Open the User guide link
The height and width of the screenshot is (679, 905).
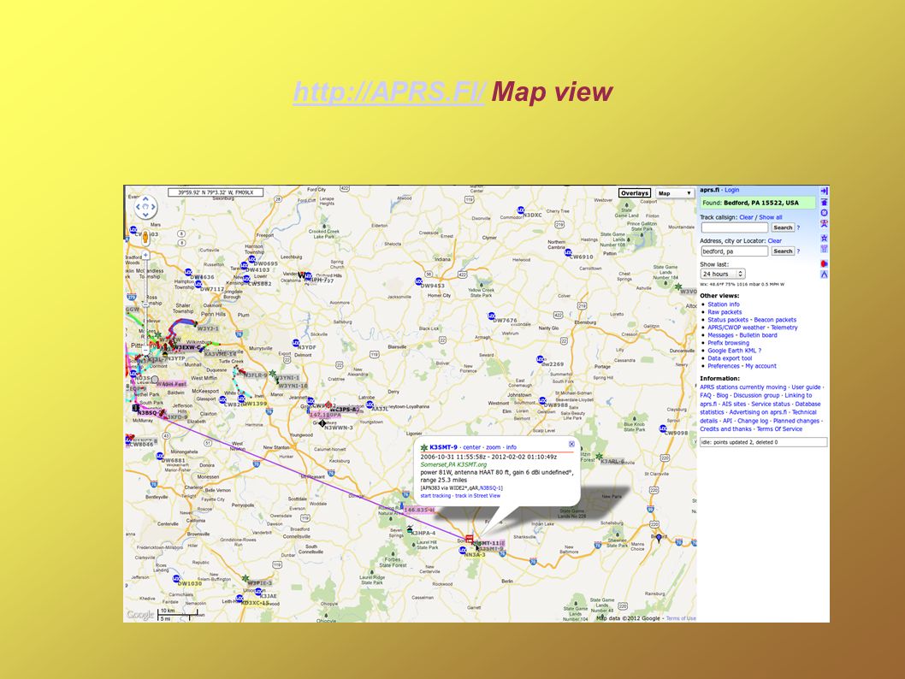[806, 387]
